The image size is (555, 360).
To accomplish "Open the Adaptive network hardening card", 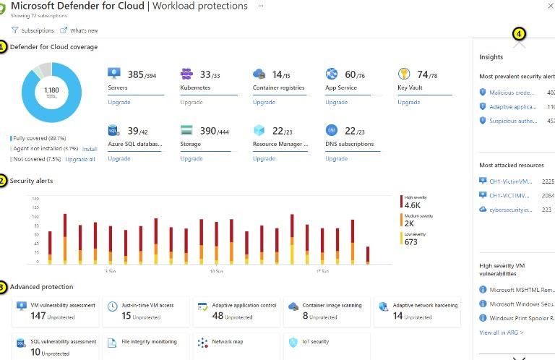I will [x=418, y=312].
